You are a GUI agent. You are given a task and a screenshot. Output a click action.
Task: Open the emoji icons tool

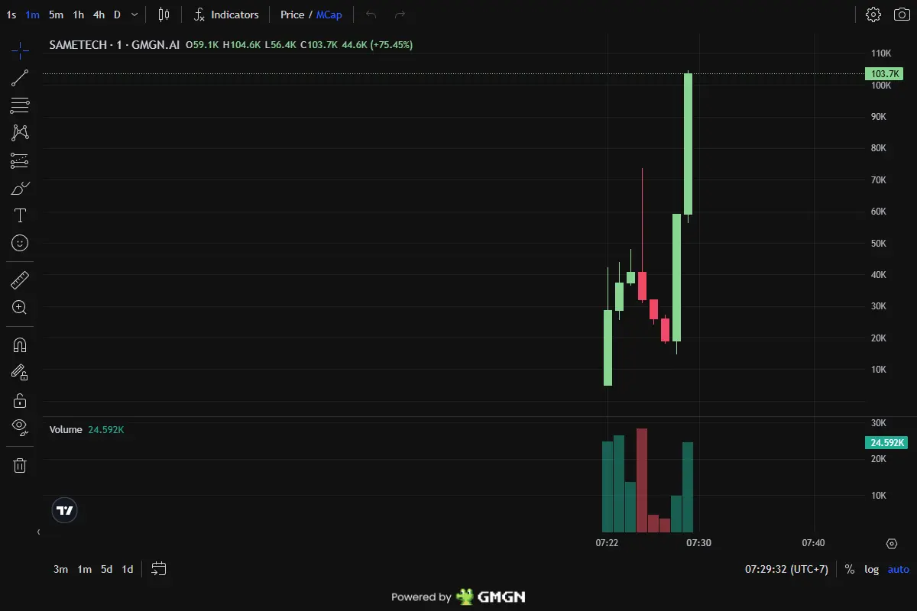(x=20, y=243)
